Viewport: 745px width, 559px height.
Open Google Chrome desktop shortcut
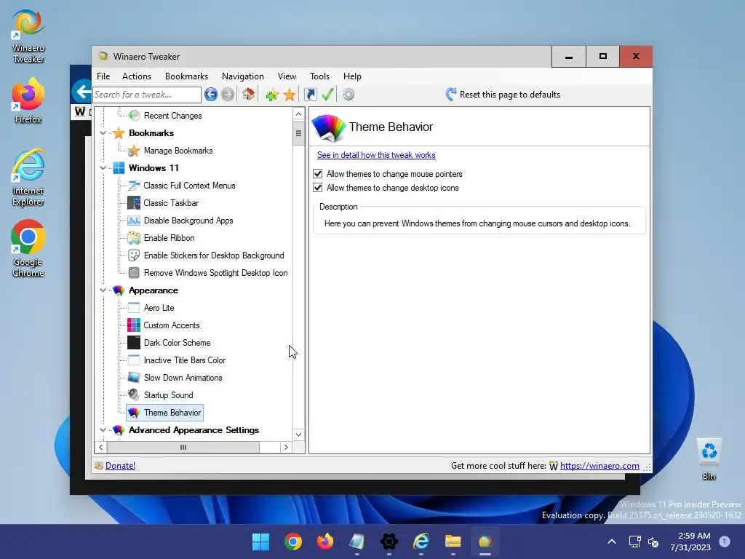(x=28, y=248)
